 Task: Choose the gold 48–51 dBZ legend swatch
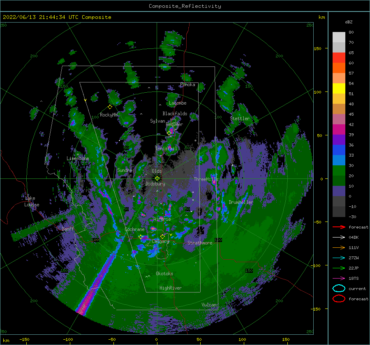[x=339, y=99]
